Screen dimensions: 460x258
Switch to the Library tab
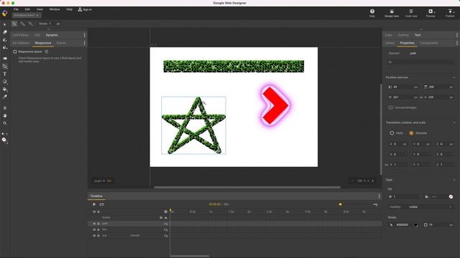coord(390,43)
